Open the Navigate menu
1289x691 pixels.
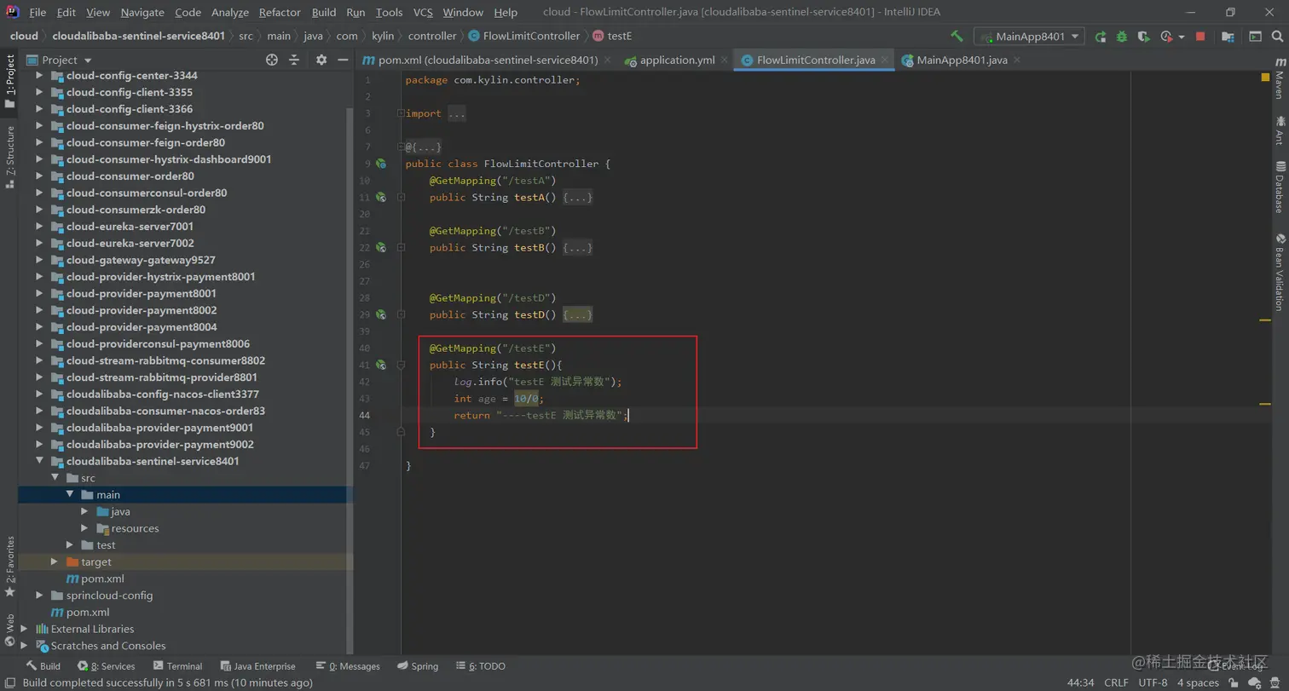[x=142, y=12]
